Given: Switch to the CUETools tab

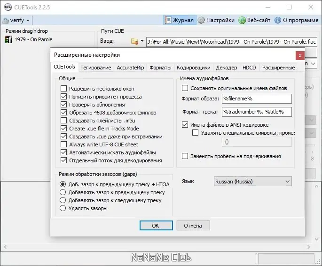Looking at the screenshot, I should (x=64, y=67).
